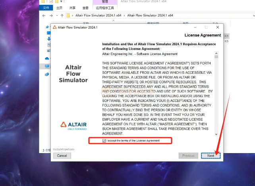Screen dimensions: 255x186
Task: Open the quick access toolbar dropdown arrow
Action: tap(61, 1)
